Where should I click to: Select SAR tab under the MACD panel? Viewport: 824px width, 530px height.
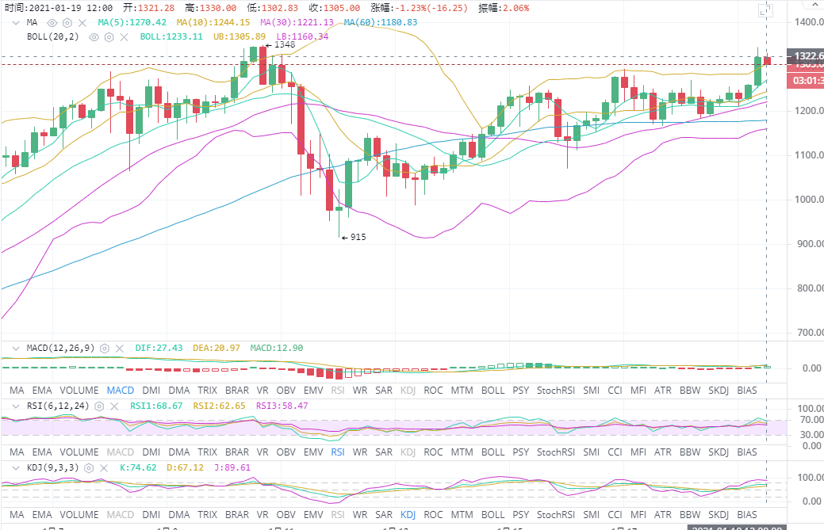point(384,391)
